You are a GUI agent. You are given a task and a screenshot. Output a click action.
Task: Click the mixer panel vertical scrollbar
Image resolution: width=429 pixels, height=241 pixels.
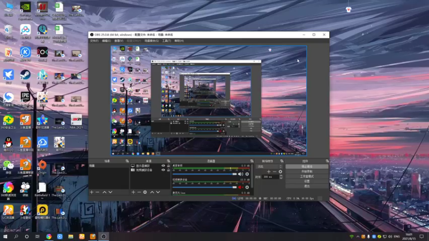[252, 176]
